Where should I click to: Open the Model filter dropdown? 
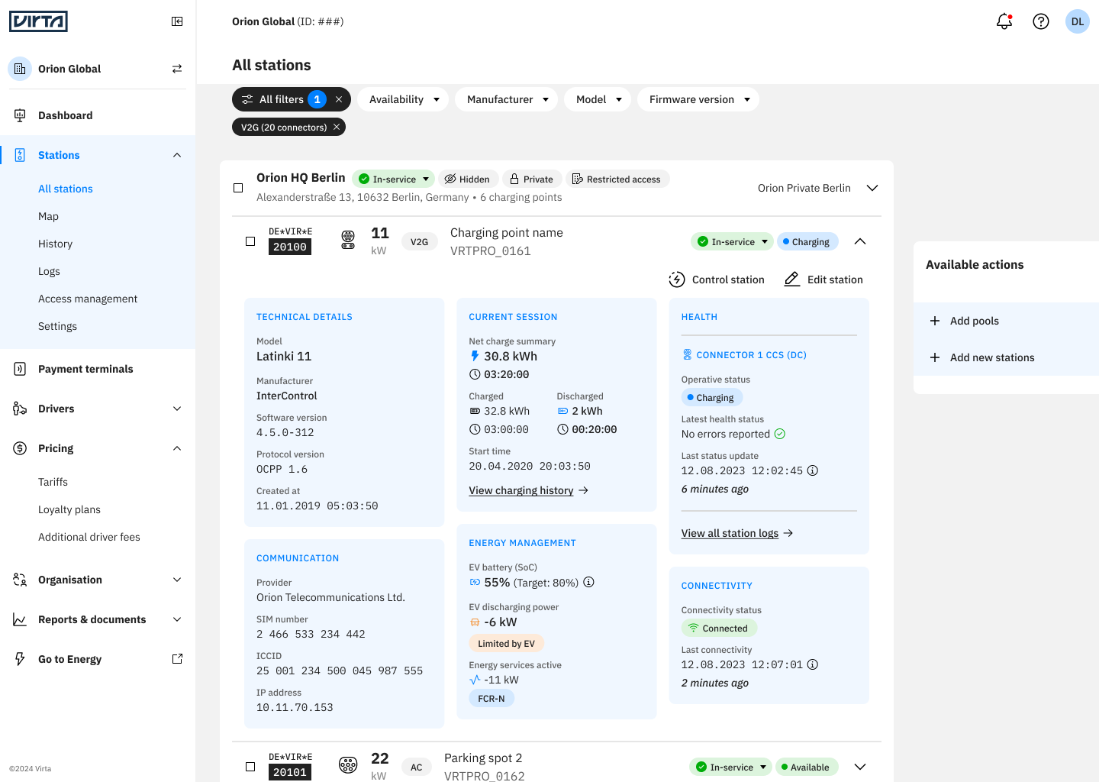(598, 99)
